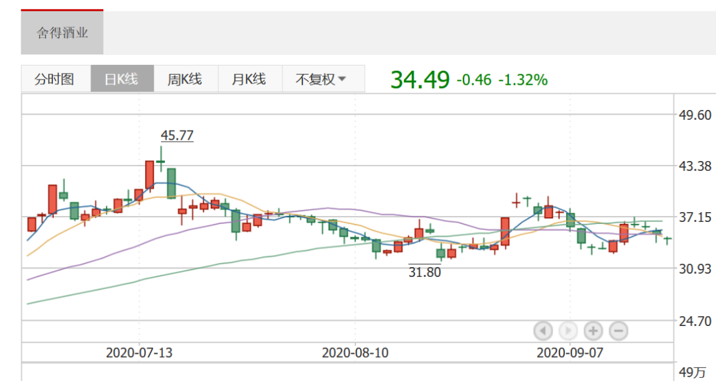Click the tall green candle below 45.77

point(171,184)
